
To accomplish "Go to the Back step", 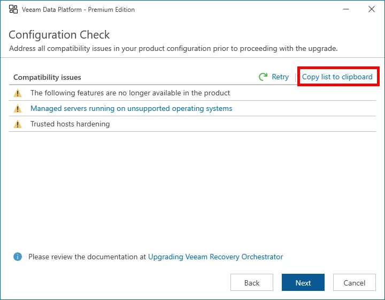I will click(x=252, y=283).
